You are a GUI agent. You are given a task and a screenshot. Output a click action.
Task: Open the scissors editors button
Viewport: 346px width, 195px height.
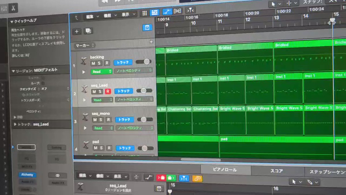pos(13,8)
